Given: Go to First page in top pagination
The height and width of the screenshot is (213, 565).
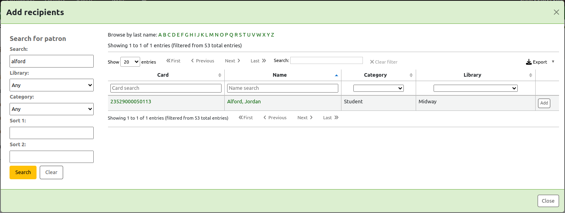Looking at the screenshot, I should pos(174,61).
